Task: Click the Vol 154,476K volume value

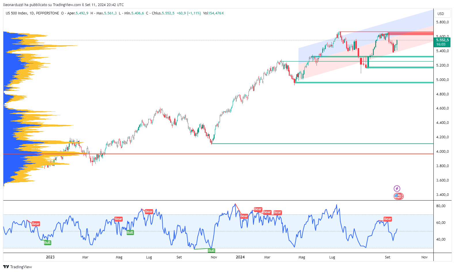Action: pyautogui.click(x=213, y=13)
